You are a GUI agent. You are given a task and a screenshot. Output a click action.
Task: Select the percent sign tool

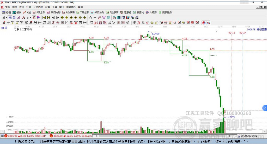[x=143, y=23]
